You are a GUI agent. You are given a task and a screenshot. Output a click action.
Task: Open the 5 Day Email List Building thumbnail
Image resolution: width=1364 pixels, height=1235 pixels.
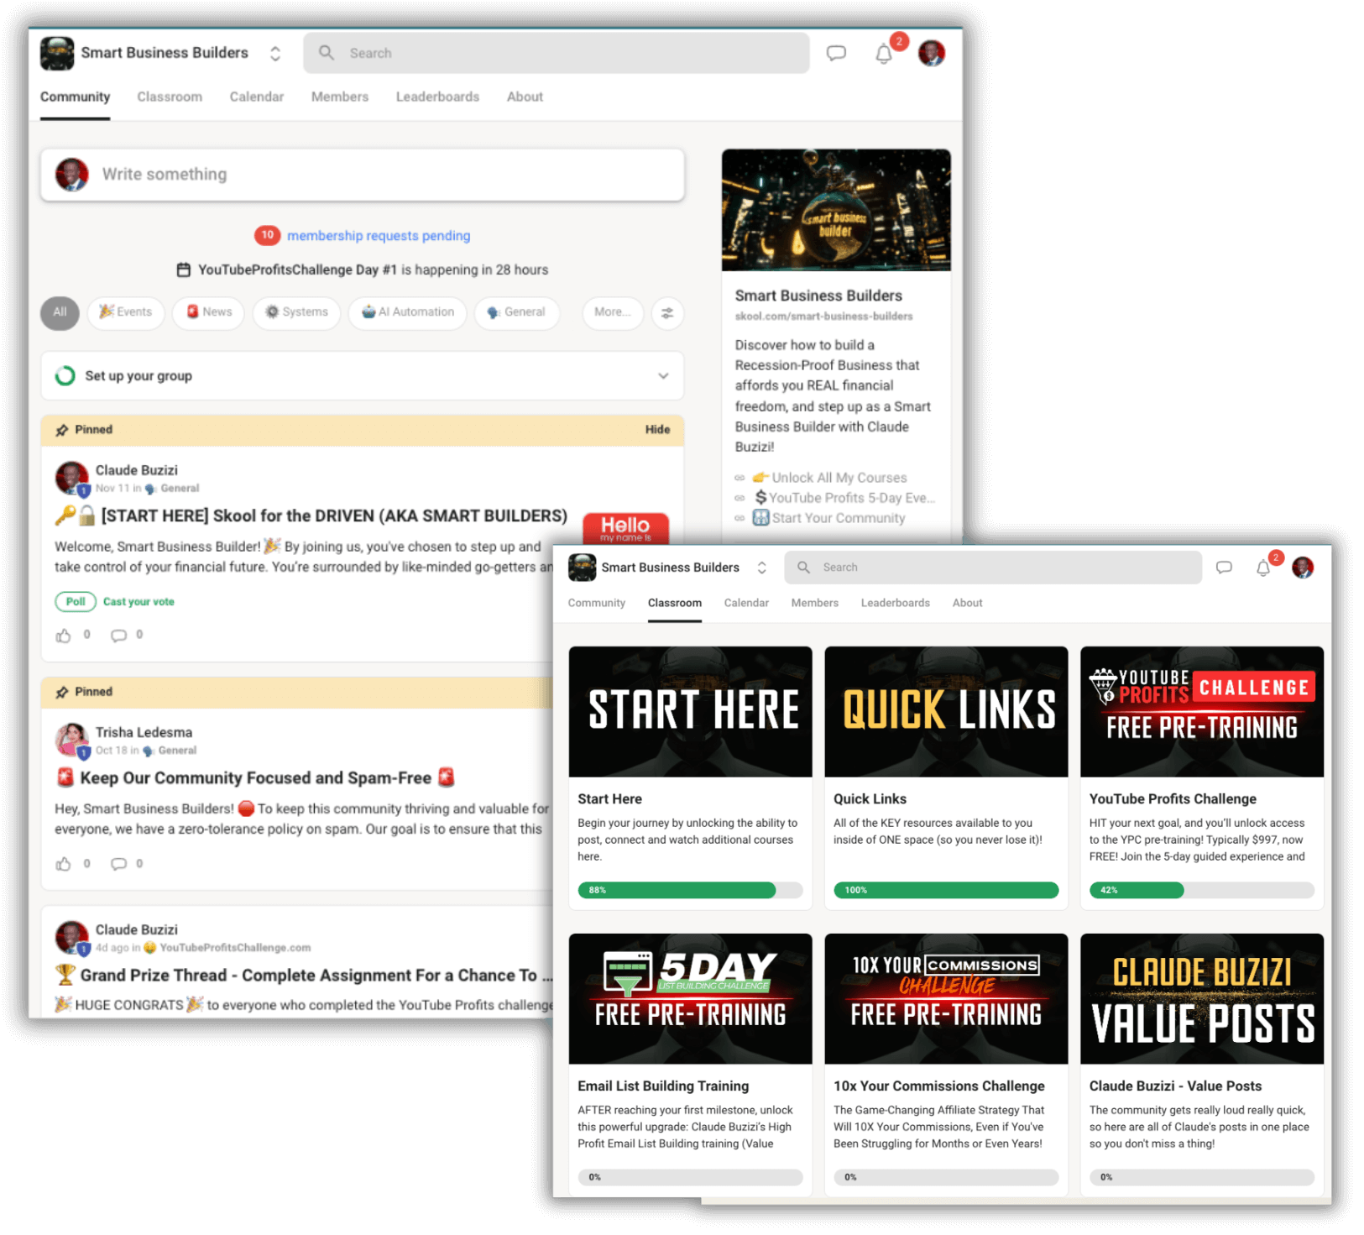[x=690, y=999]
